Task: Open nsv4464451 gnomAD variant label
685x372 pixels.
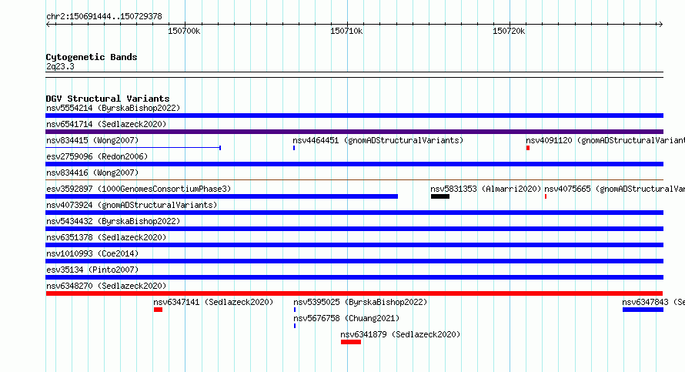Action: coord(378,140)
